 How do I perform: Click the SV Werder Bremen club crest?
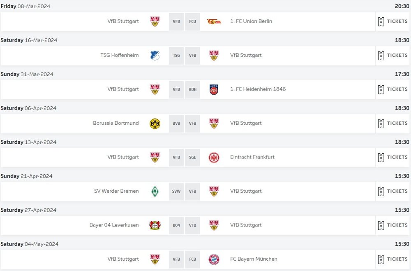(x=155, y=191)
